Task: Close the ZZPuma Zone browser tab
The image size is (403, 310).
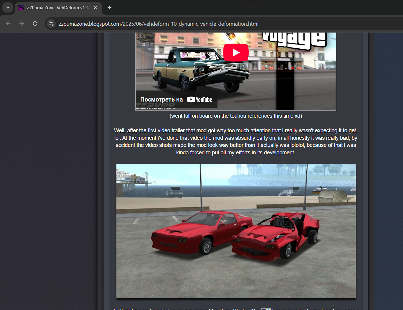Action: 96,7
